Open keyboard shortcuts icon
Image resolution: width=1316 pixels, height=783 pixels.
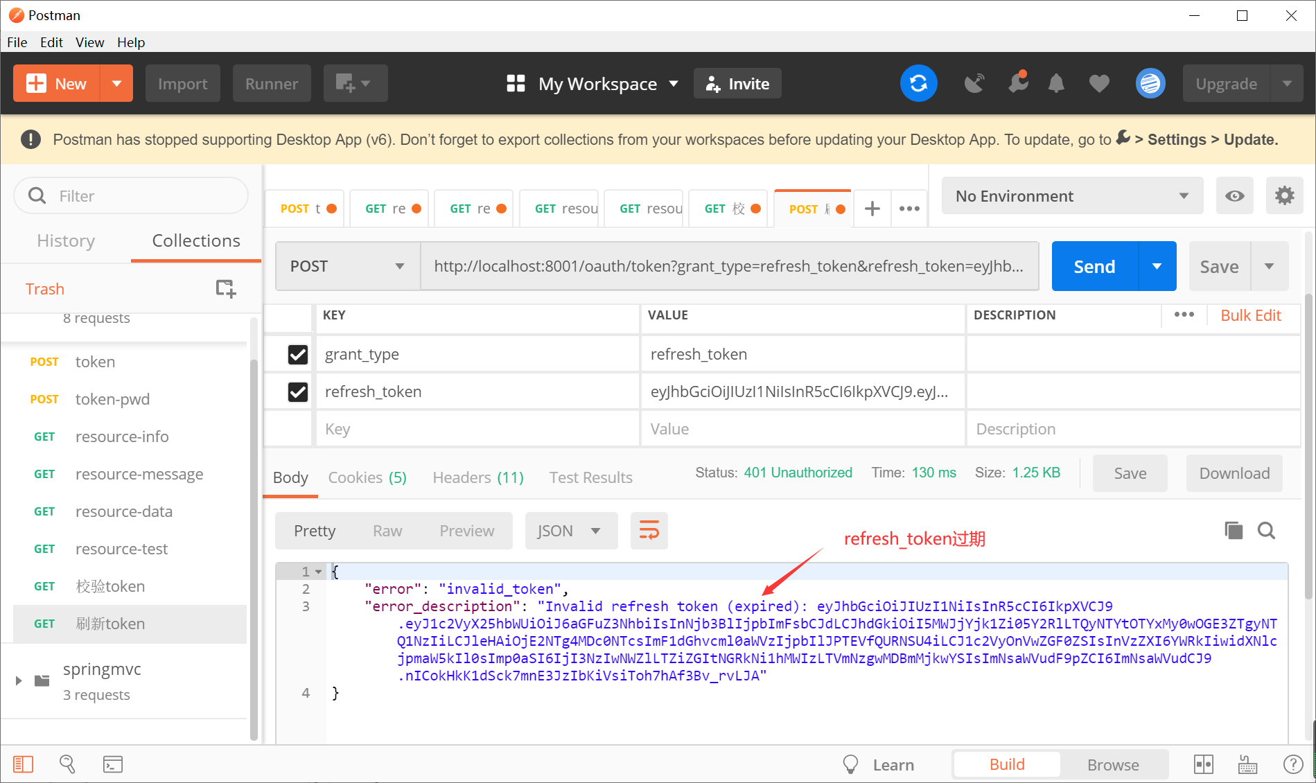coord(1247,764)
